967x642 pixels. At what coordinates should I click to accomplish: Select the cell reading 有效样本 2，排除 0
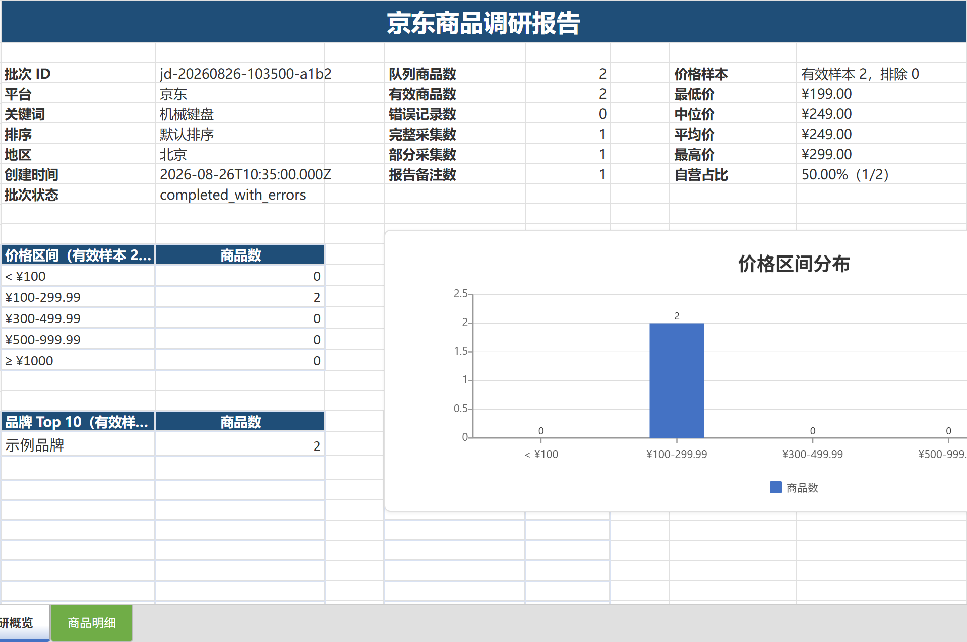[882, 74]
